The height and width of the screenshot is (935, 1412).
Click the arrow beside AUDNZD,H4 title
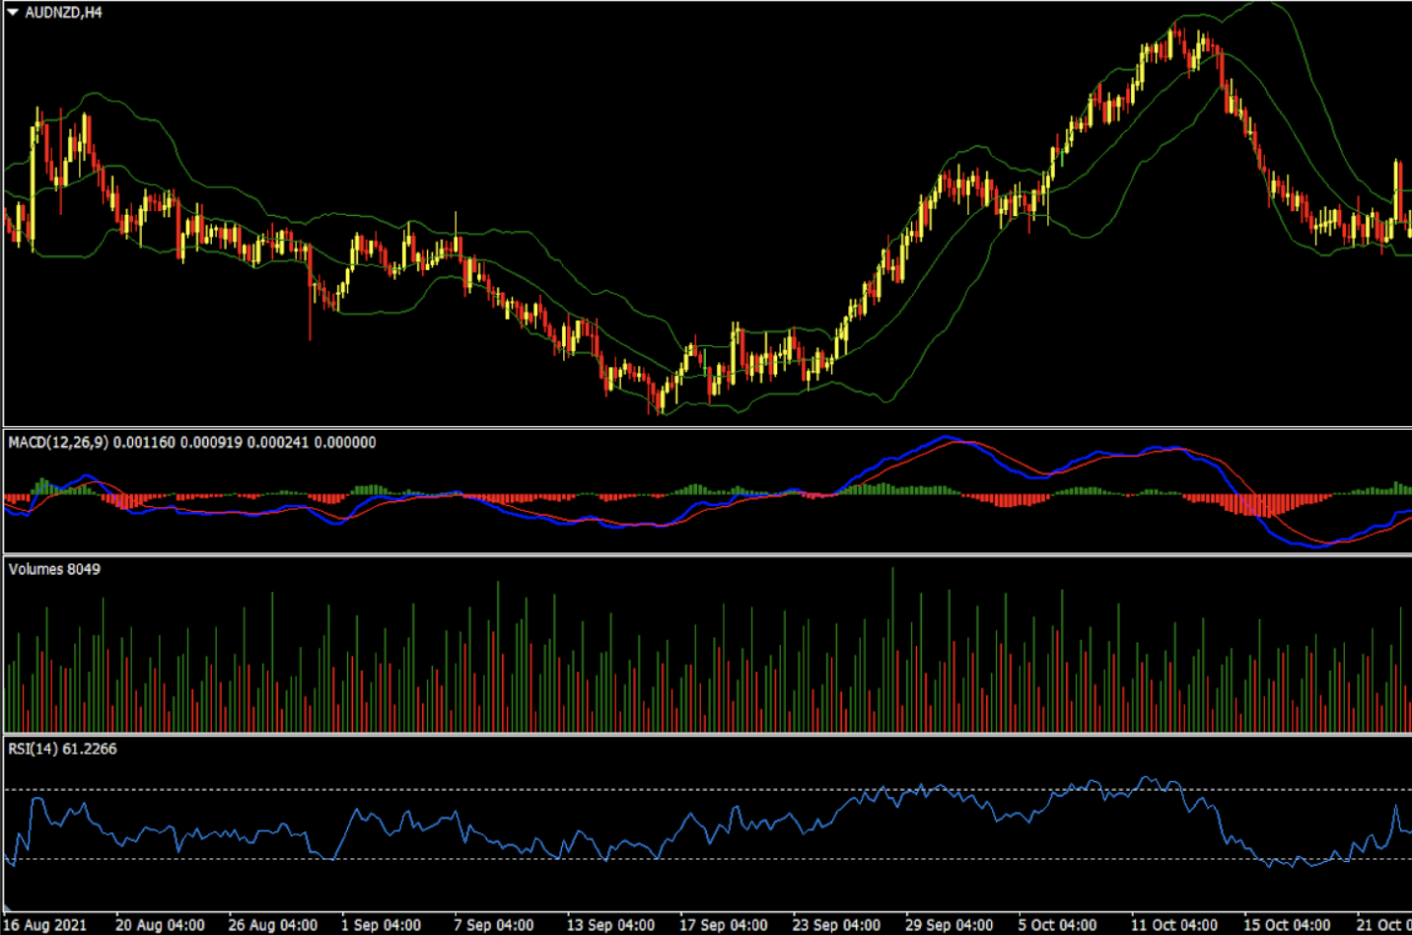pos(13,12)
